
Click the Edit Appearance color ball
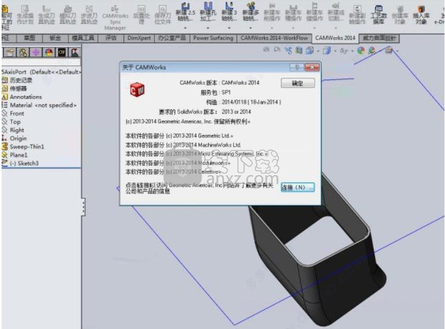361,51
